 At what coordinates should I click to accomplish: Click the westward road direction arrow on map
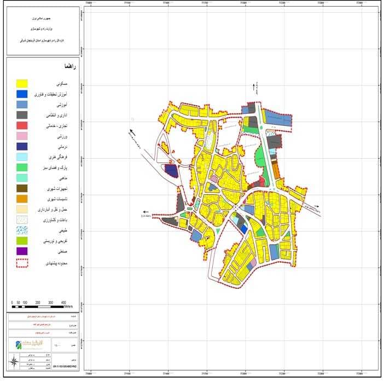pyautogui.click(x=146, y=212)
